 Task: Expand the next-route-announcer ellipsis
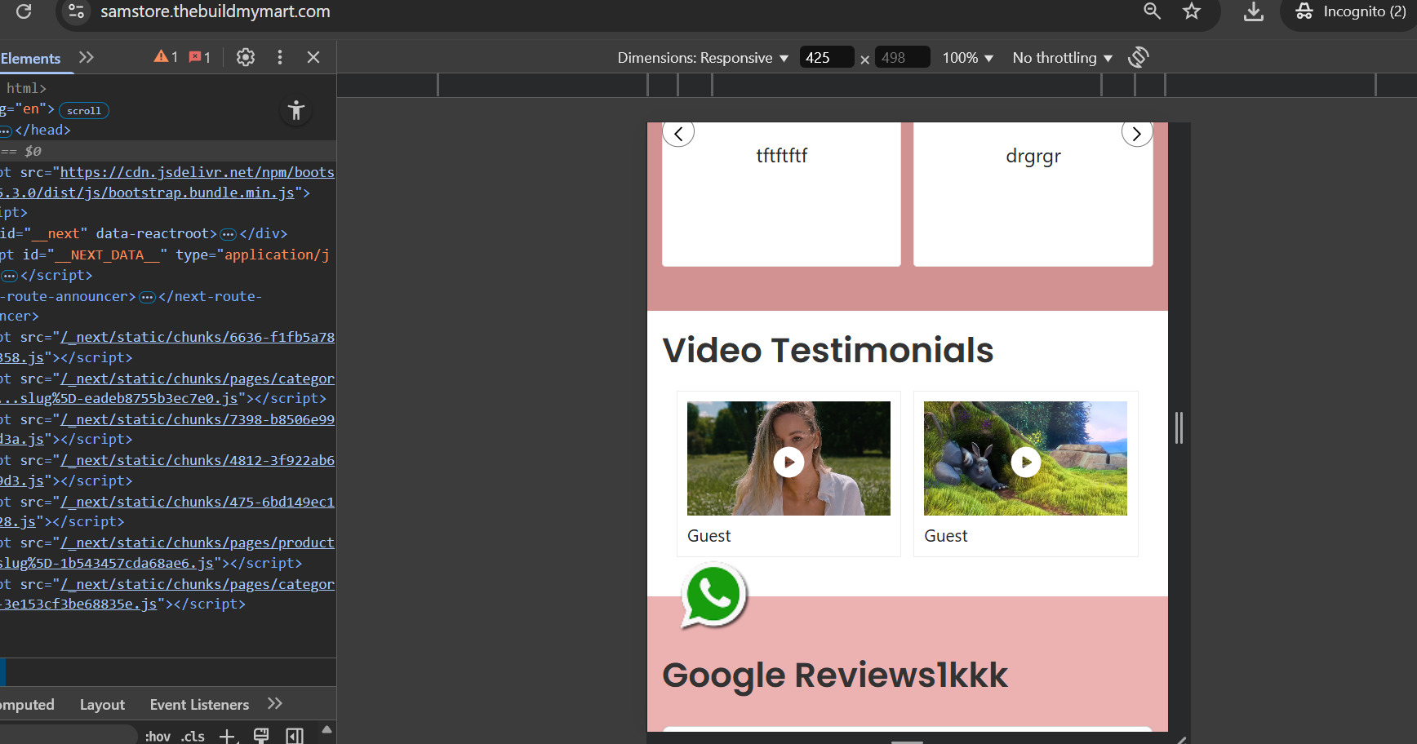[148, 297]
